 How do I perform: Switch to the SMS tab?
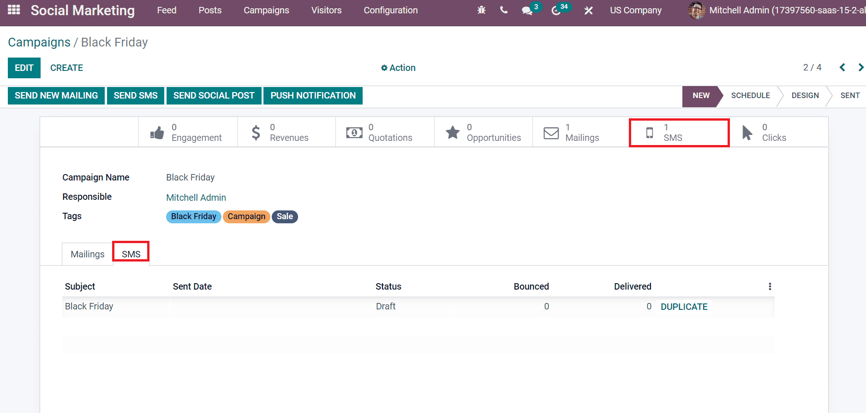[x=131, y=254]
